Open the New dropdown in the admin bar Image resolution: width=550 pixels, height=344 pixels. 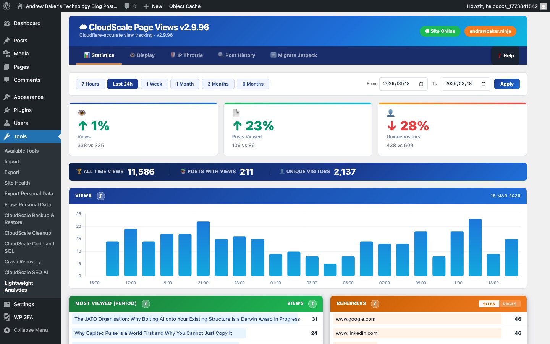pos(152,6)
